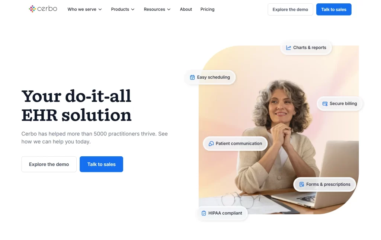Image resolution: width=381 pixels, height=240 pixels.
Task: Click the Forms & prescriptions document icon
Action: click(301, 185)
